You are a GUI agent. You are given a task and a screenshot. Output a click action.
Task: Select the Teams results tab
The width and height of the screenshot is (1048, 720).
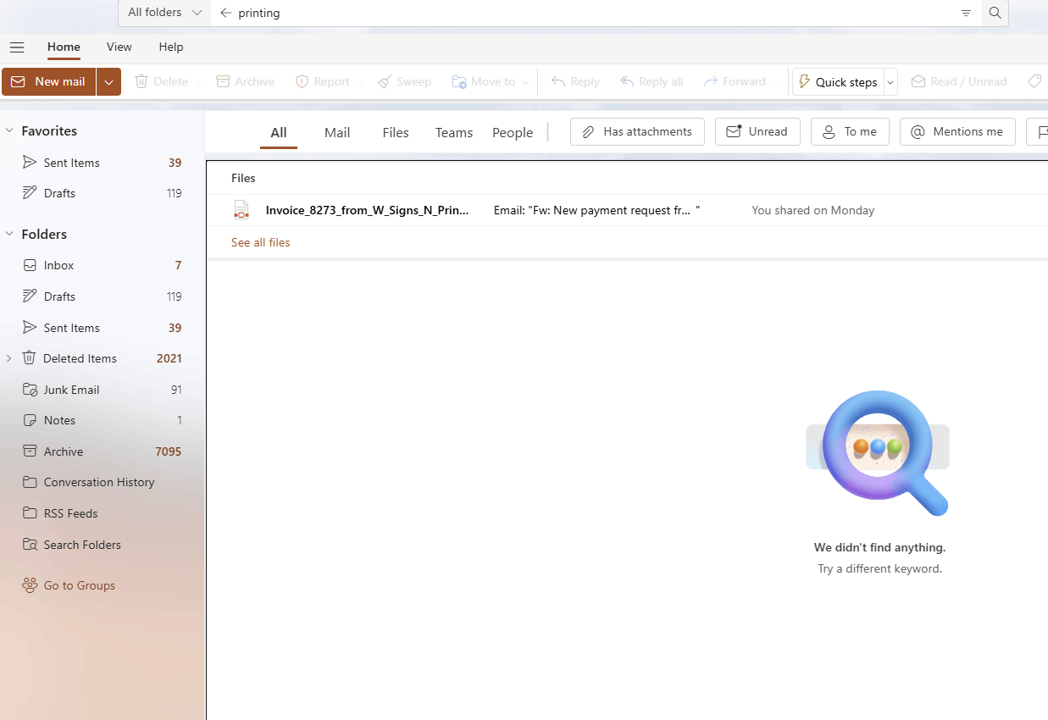454,132
